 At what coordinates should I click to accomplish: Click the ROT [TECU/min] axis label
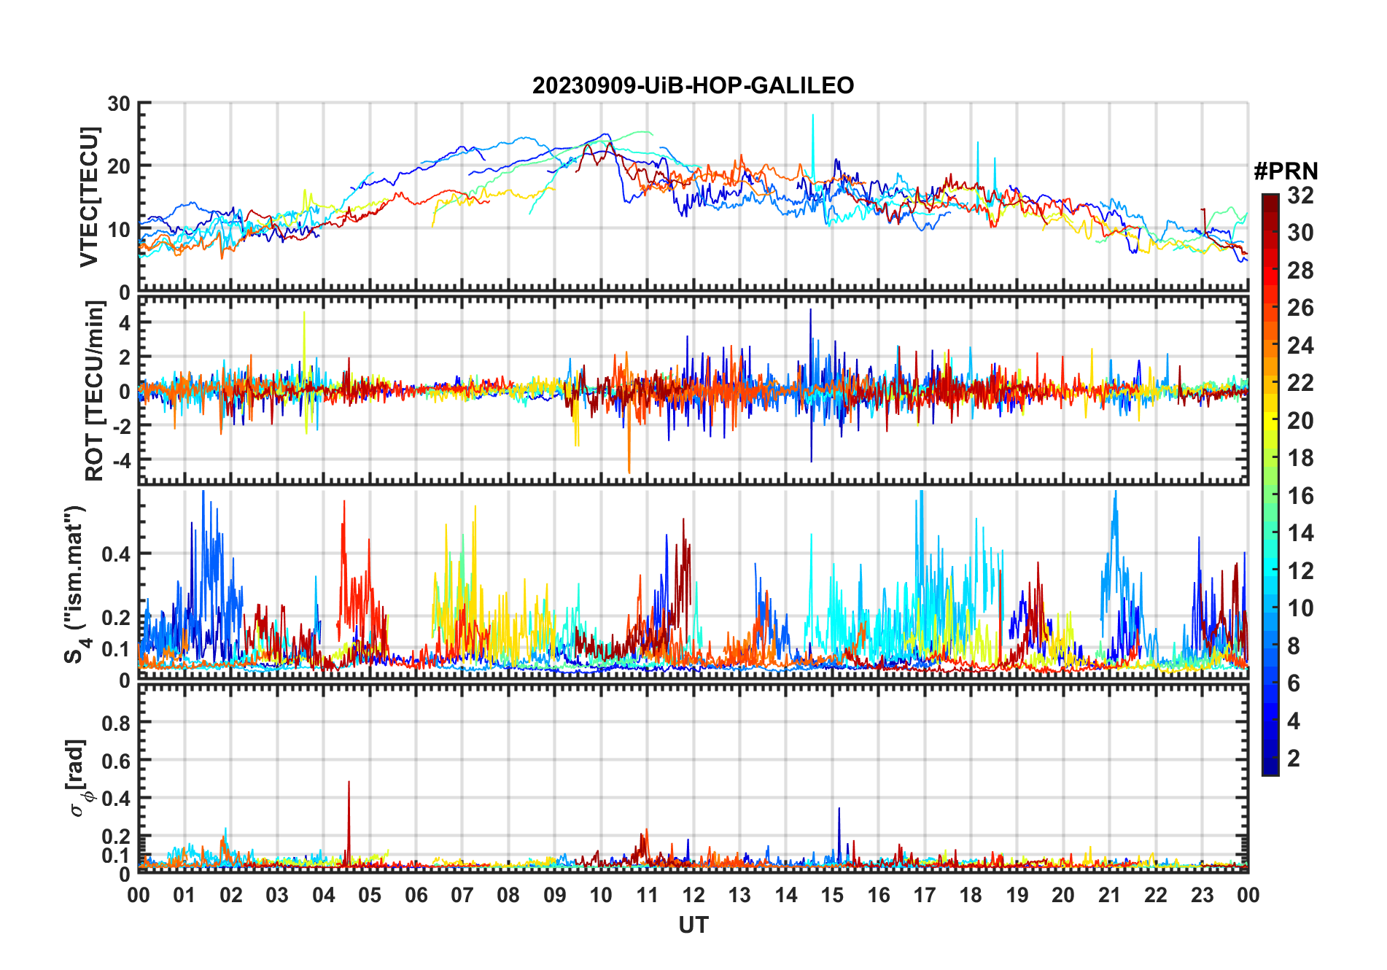[94, 391]
